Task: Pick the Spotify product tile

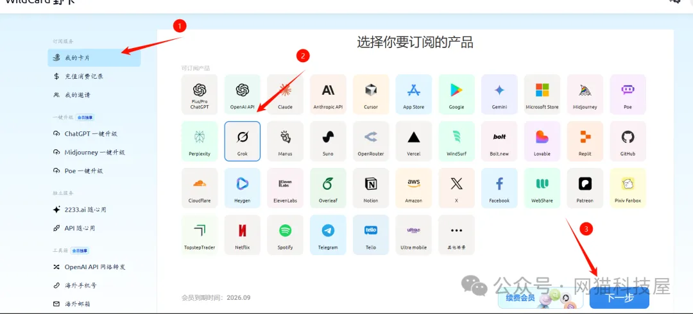Action: [x=285, y=235]
